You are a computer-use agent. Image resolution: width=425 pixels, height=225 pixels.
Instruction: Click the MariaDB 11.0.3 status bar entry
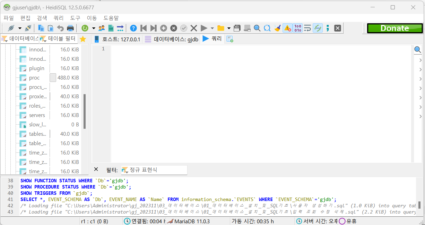pyautogui.click(x=192, y=221)
